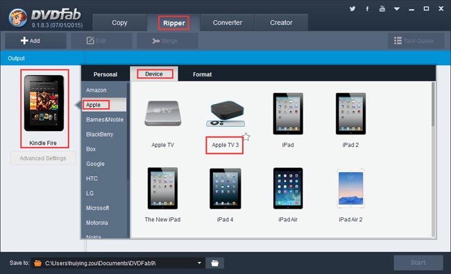Screen dimensions: 451x274
Task: Open the title bar dropdown arrow menu
Action: point(397,9)
